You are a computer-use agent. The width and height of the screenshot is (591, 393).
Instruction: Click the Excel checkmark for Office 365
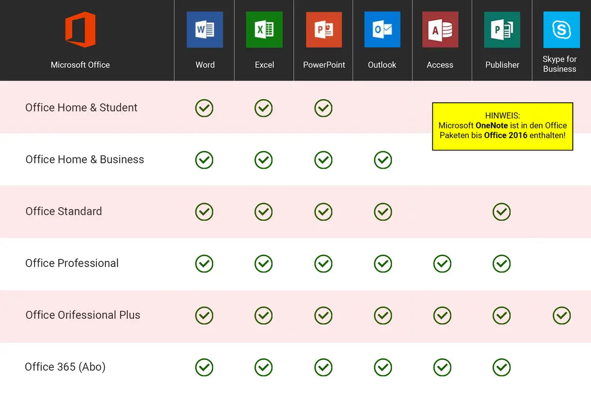pyautogui.click(x=264, y=367)
